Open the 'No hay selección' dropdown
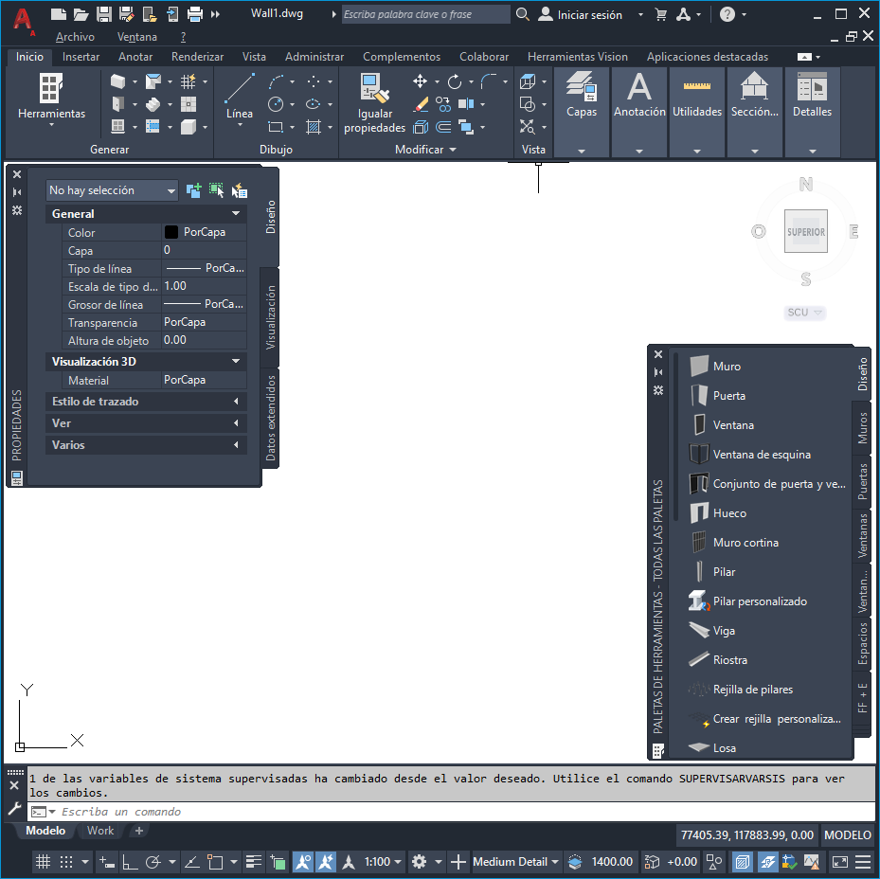 [x=112, y=190]
